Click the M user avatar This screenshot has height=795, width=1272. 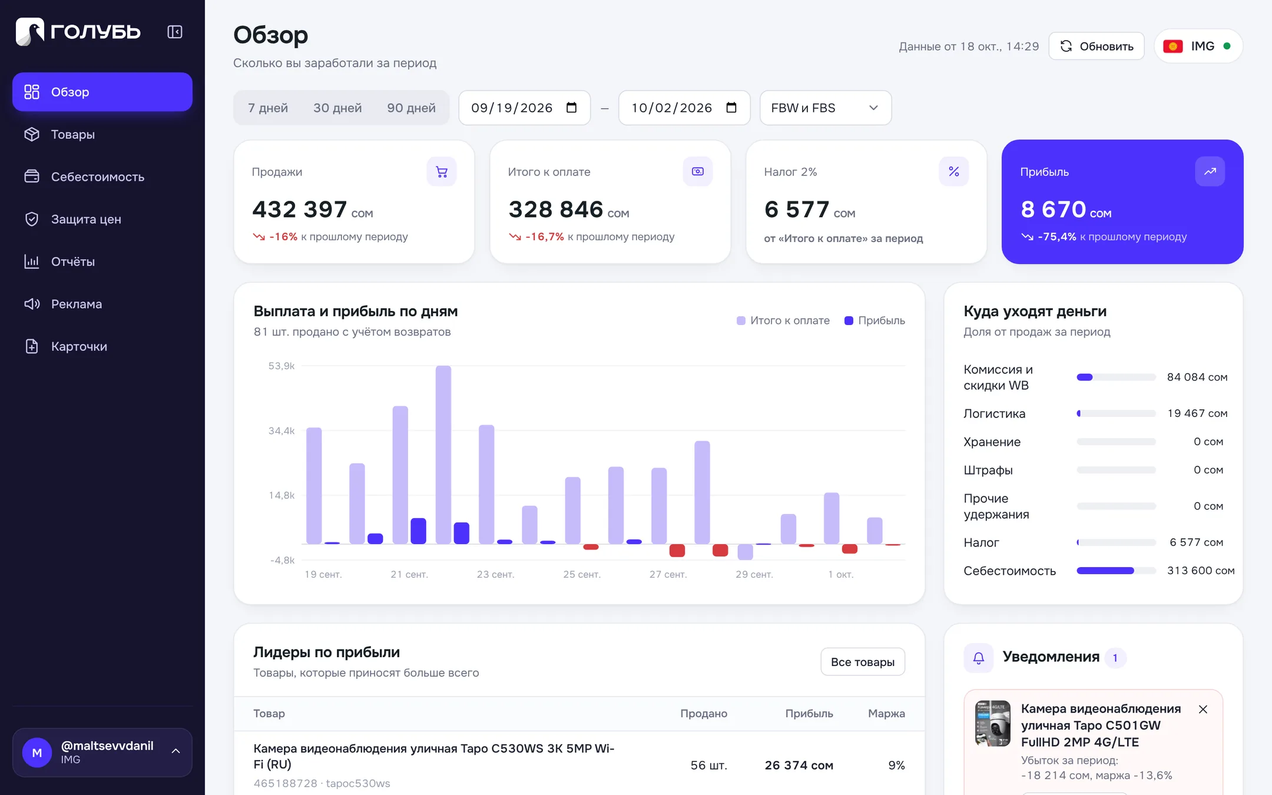pos(37,752)
